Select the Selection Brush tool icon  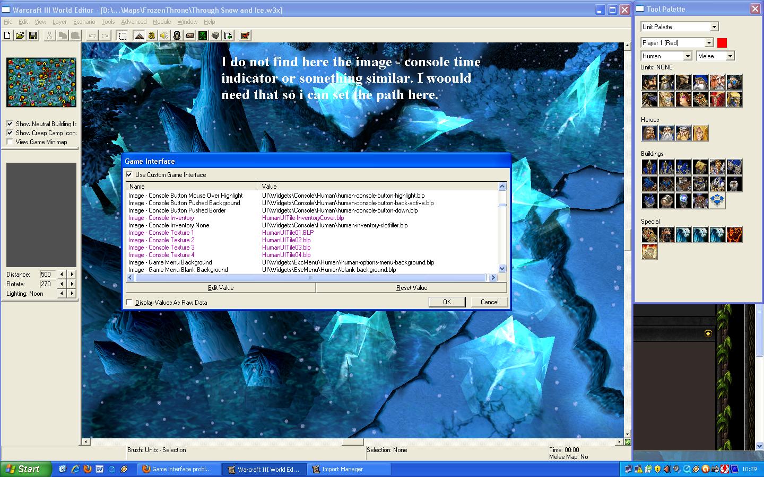pyautogui.click(x=123, y=36)
